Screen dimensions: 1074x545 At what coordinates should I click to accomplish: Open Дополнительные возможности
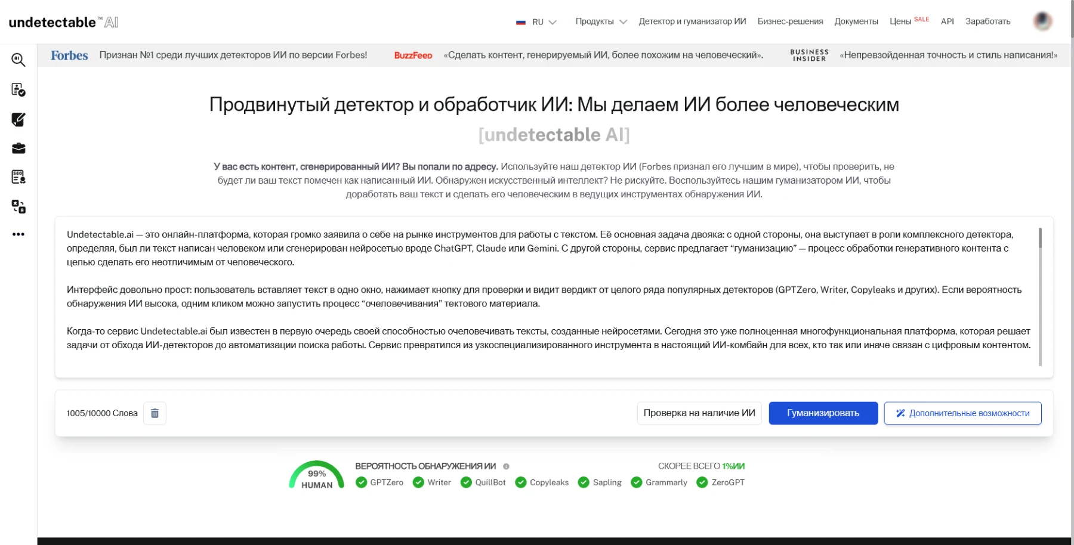tap(962, 413)
